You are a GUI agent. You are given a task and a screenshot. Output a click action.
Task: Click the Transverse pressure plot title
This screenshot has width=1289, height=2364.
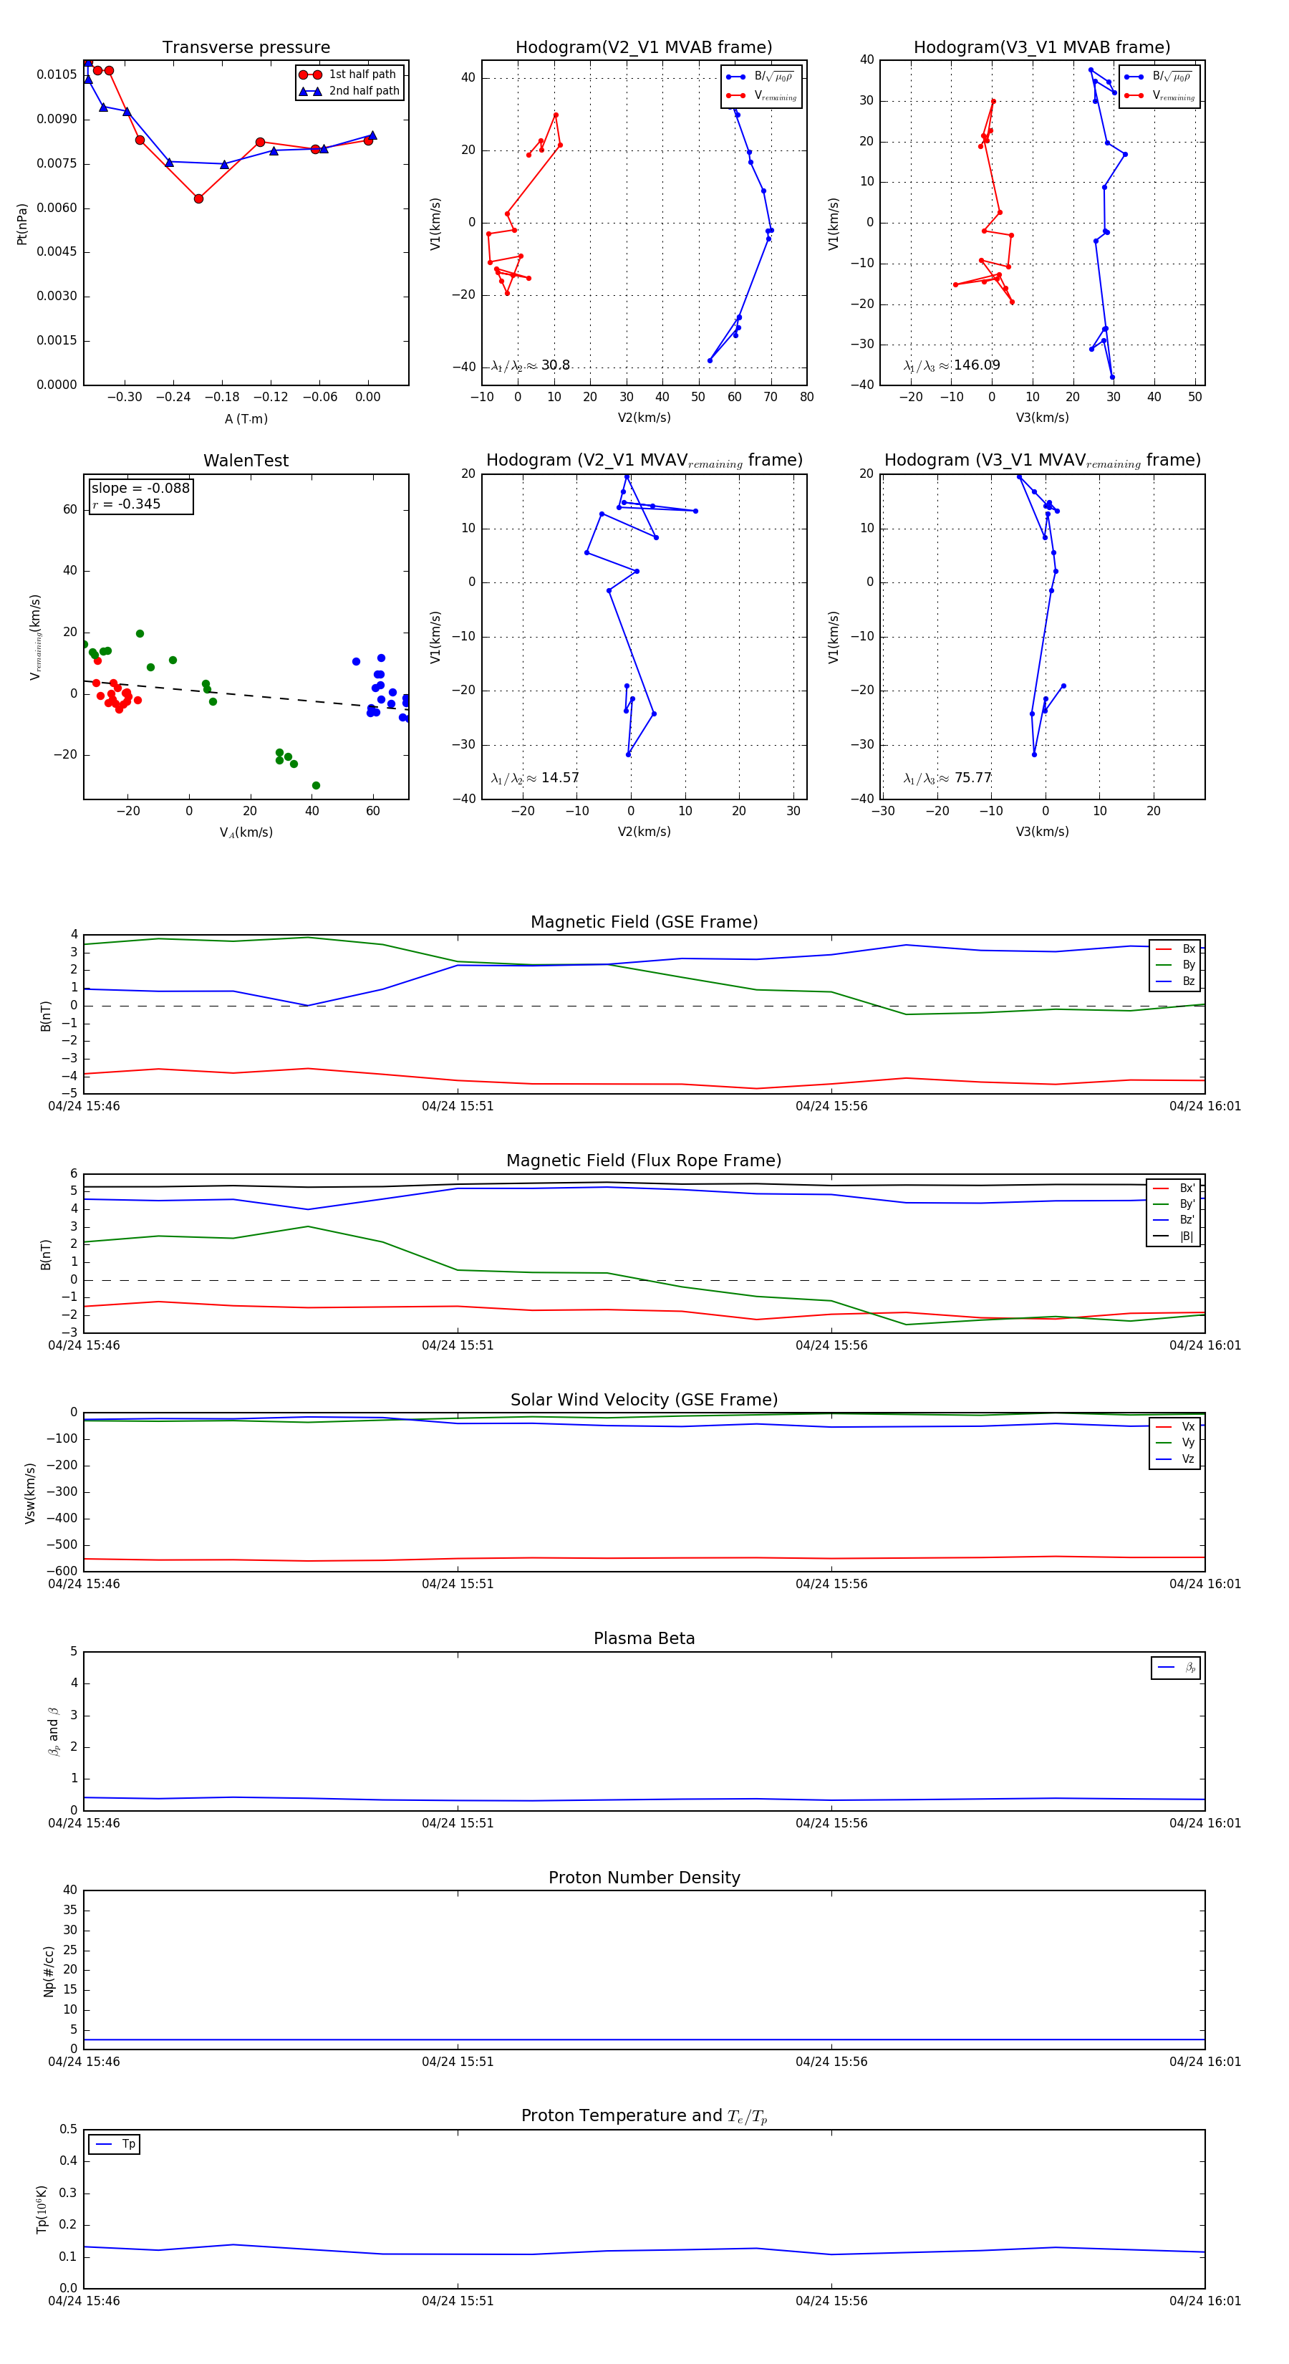click(x=246, y=48)
